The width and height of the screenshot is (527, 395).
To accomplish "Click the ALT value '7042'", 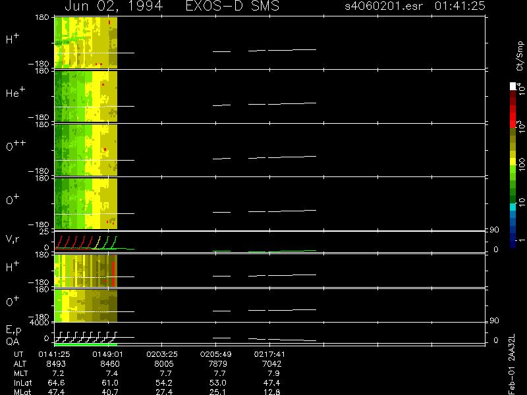I will click(271, 364).
